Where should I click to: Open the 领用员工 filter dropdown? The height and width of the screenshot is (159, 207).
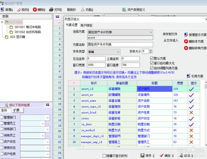(x=43, y=136)
